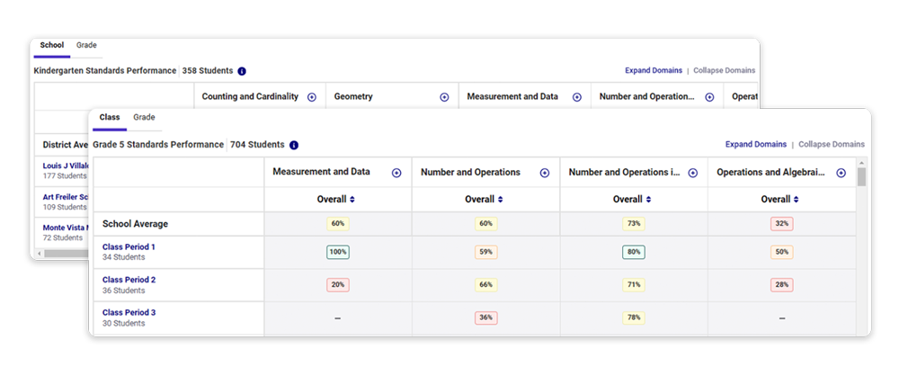
Task: Click Collapse Domains in Kindergarten panel
Action: coord(724,70)
